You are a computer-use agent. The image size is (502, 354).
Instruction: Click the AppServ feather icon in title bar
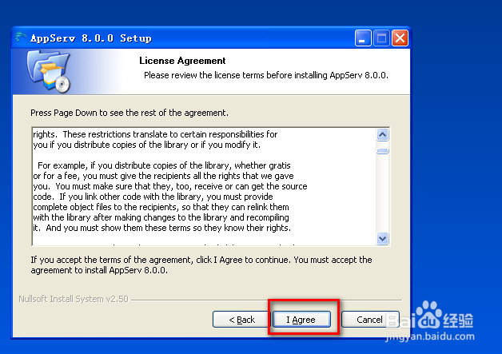tap(20, 38)
